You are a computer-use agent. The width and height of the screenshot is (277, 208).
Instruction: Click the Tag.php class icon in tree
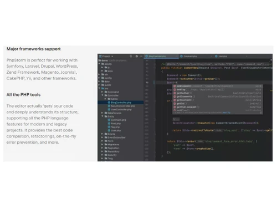point(109,127)
